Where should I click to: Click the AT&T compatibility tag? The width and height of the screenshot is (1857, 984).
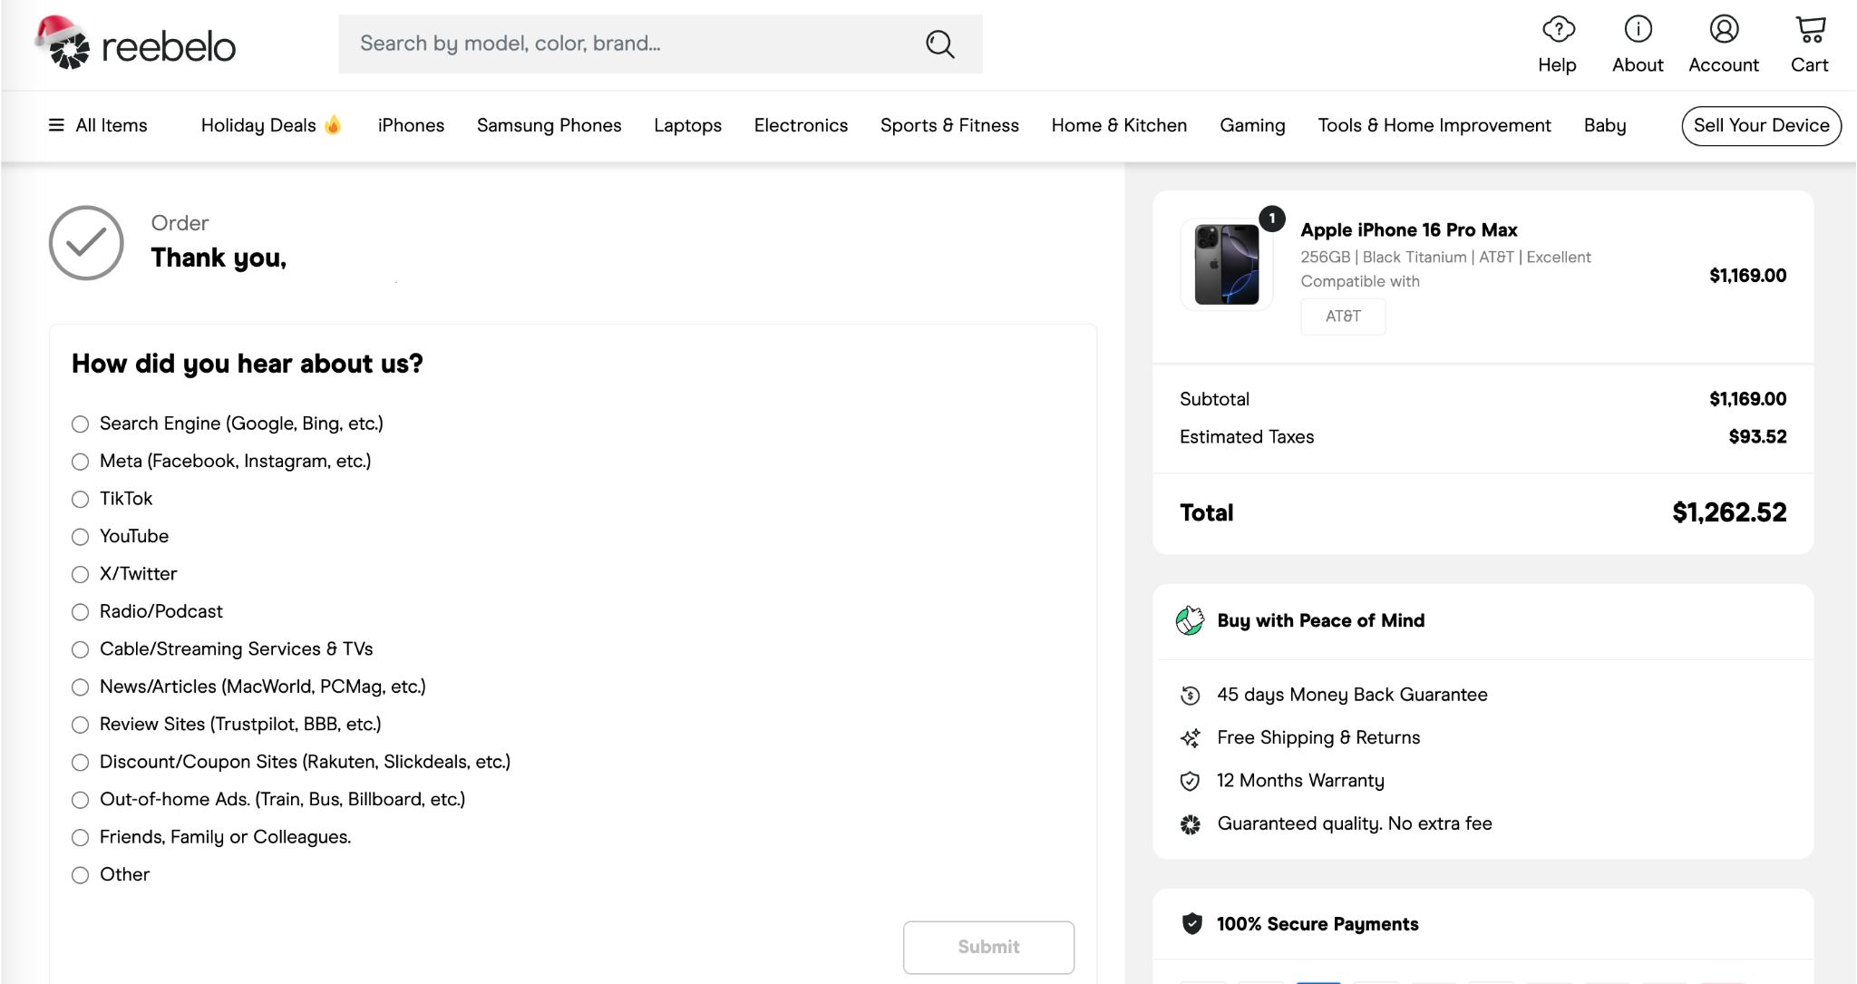[x=1343, y=317]
